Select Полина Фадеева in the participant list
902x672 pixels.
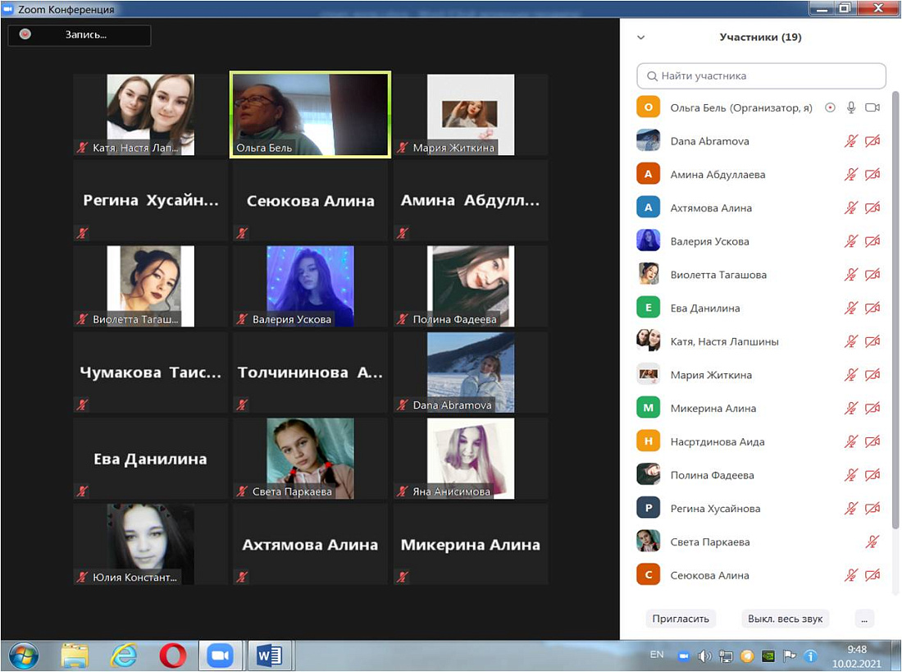point(712,475)
